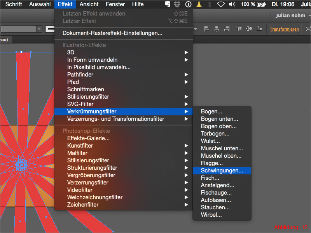Image resolution: width=311 pixels, height=233 pixels.
Task: Select the horizontal align right icon
Action: click(x=227, y=29)
